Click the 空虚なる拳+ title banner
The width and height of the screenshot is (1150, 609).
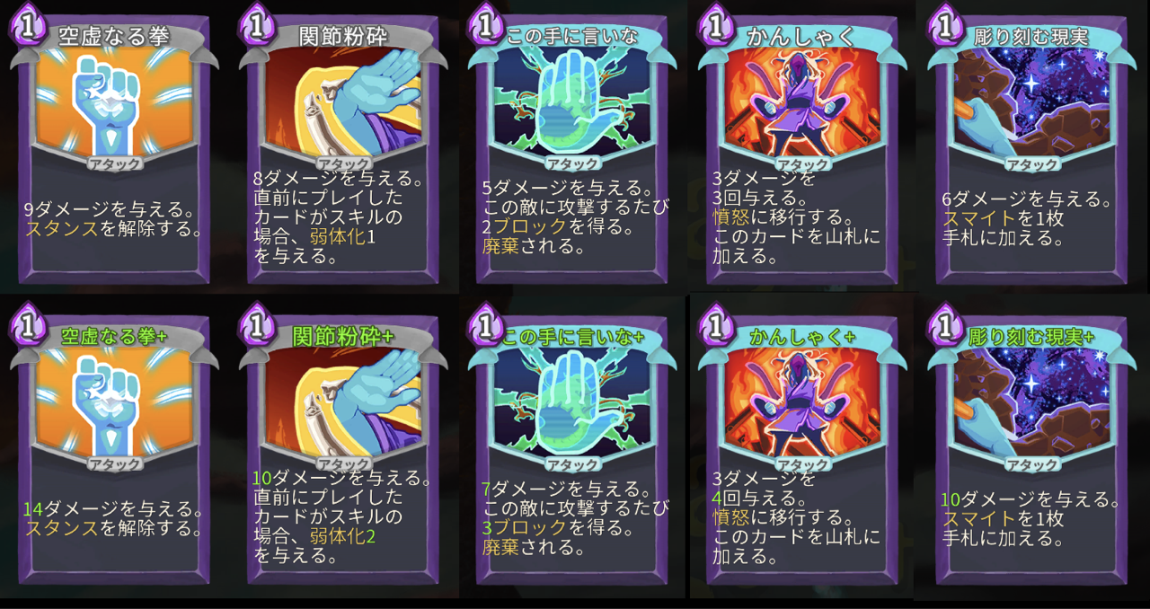[x=114, y=337]
